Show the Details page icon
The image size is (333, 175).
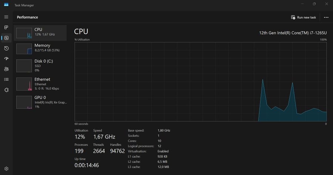click(6, 79)
